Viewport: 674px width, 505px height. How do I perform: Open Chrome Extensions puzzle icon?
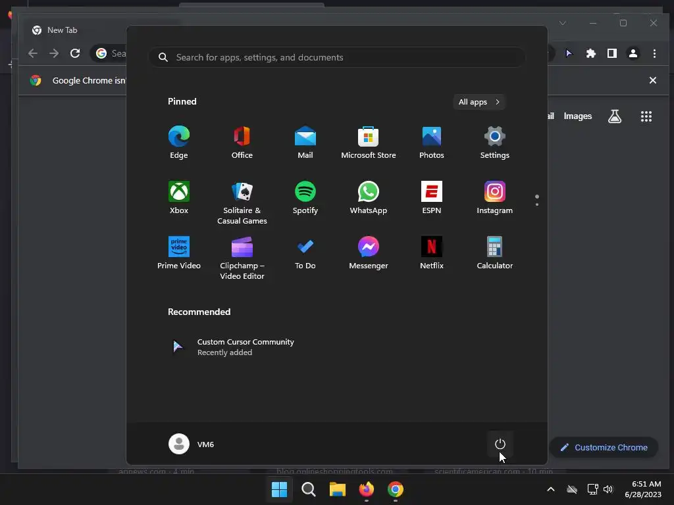click(x=591, y=53)
